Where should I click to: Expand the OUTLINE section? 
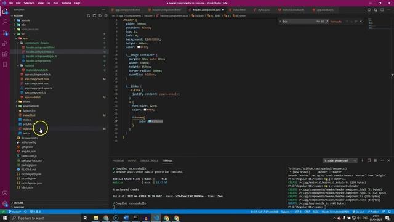pyautogui.click(x=18, y=202)
